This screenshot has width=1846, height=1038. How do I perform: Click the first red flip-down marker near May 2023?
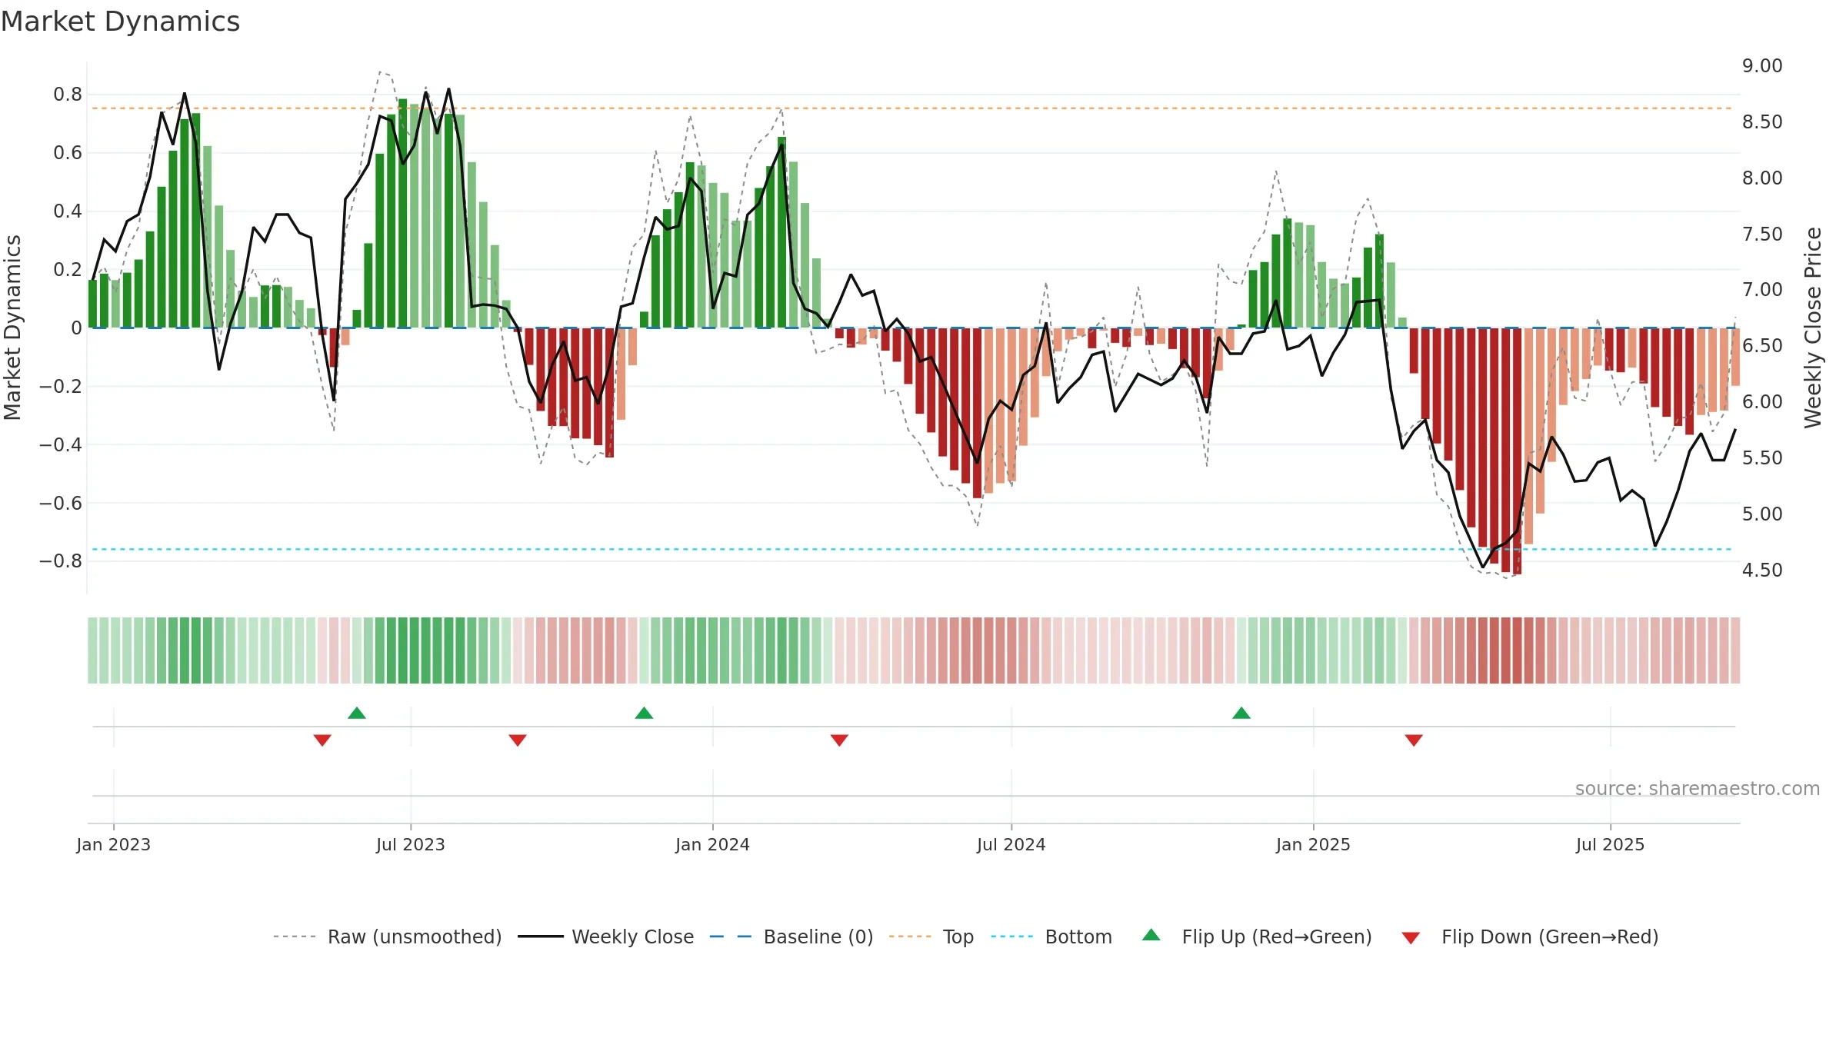click(322, 740)
